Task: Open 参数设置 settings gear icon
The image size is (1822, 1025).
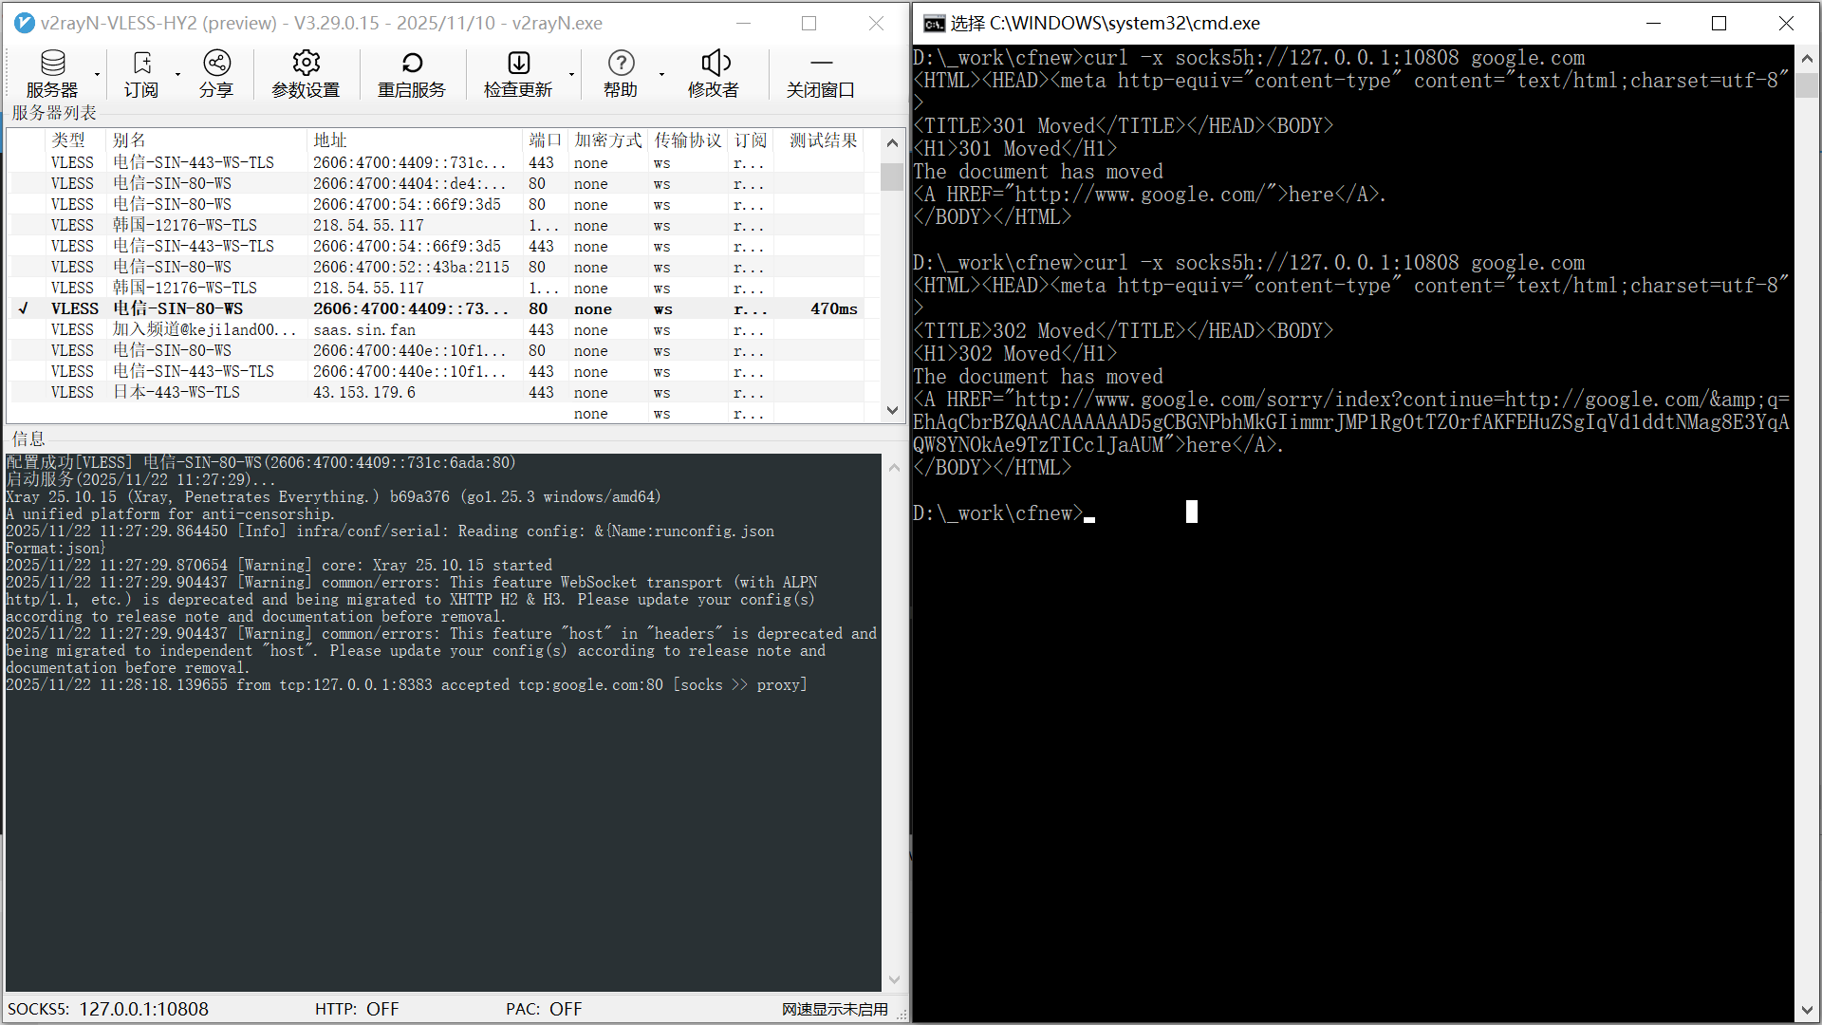Action: [306, 73]
